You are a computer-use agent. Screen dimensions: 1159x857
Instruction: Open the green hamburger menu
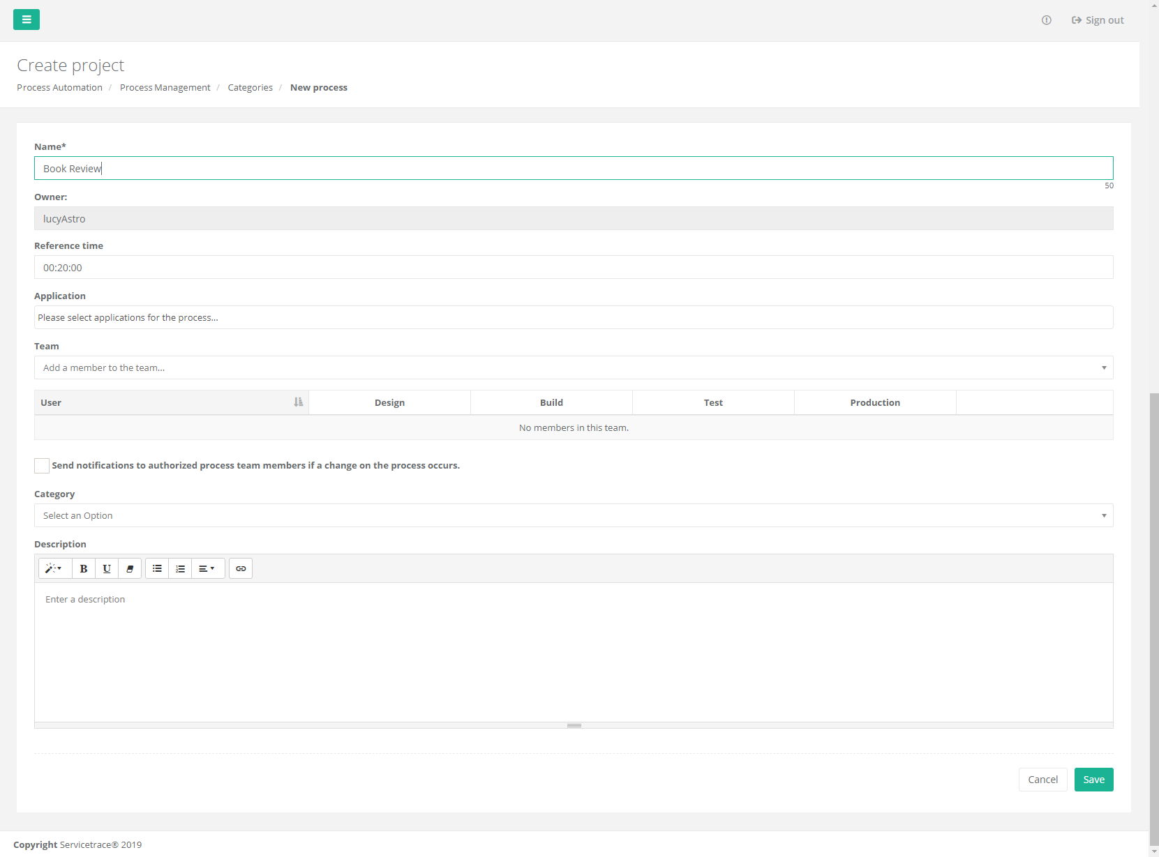27,20
